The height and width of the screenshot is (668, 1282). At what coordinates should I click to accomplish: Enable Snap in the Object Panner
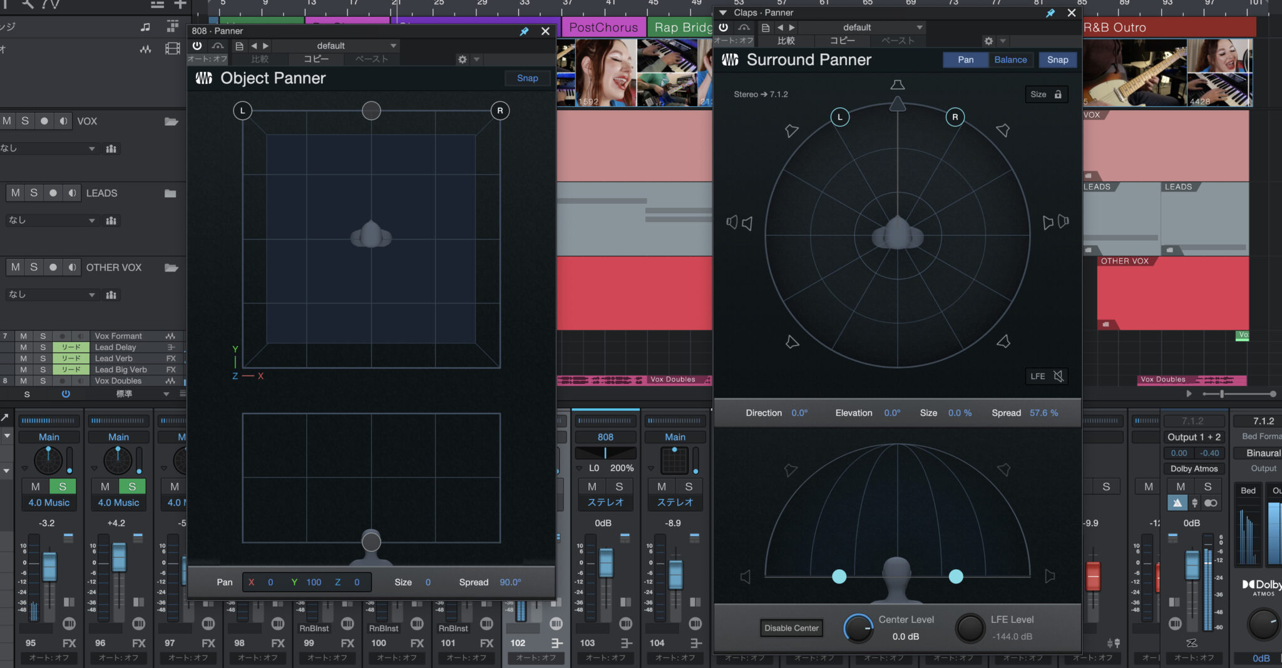point(526,78)
